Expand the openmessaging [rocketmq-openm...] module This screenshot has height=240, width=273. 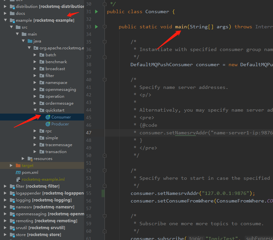5,214
